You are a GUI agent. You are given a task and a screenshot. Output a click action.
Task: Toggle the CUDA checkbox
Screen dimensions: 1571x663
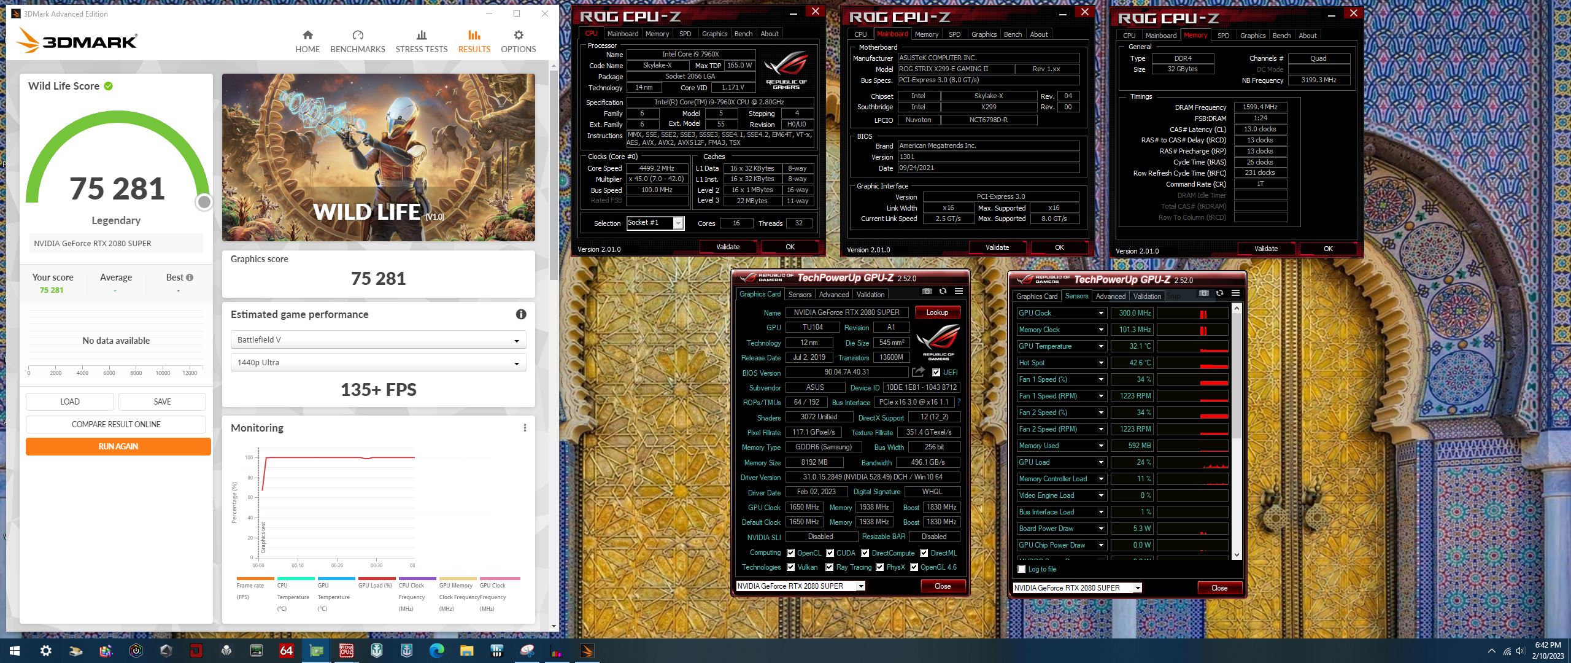click(830, 553)
